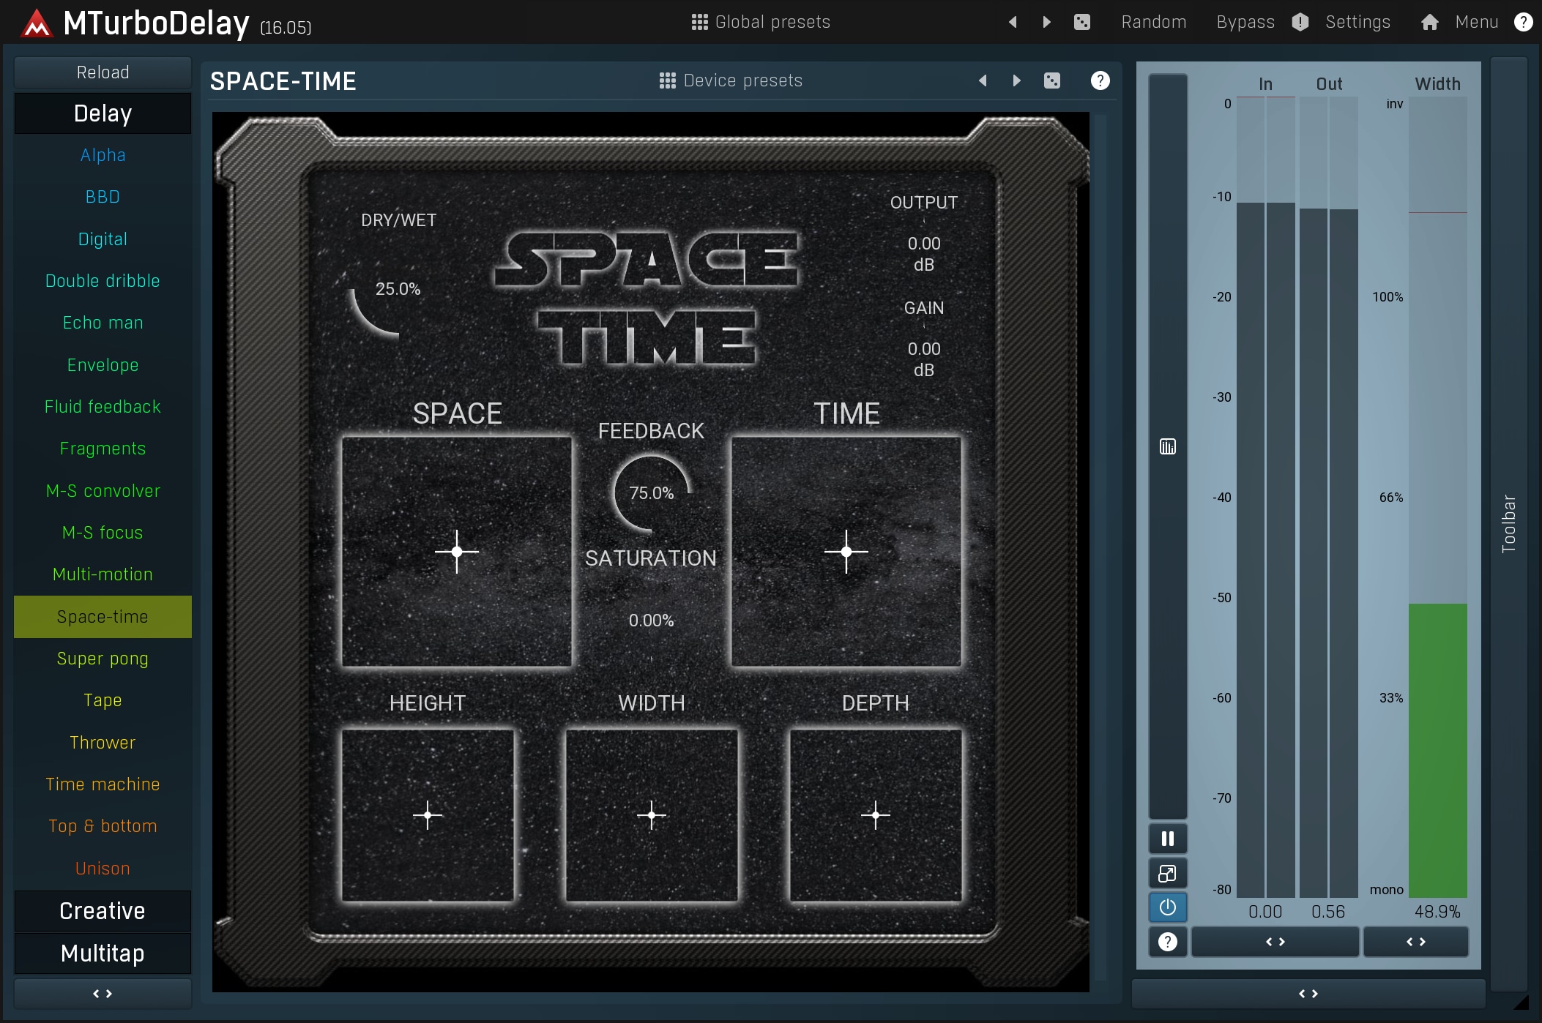Expand the Creative category

pyautogui.click(x=103, y=911)
